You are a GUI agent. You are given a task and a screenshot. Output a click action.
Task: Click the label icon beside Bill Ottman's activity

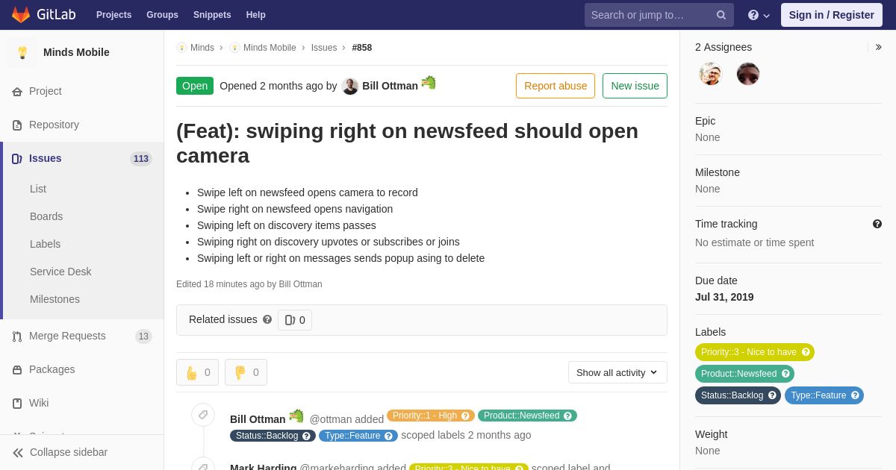pos(203,416)
